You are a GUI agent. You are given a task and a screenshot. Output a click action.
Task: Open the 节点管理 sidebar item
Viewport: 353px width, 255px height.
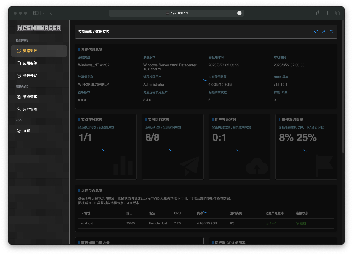[39, 97]
